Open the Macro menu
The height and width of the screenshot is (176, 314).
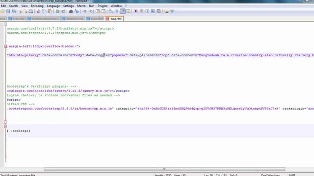pyautogui.click(x=81, y=6)
